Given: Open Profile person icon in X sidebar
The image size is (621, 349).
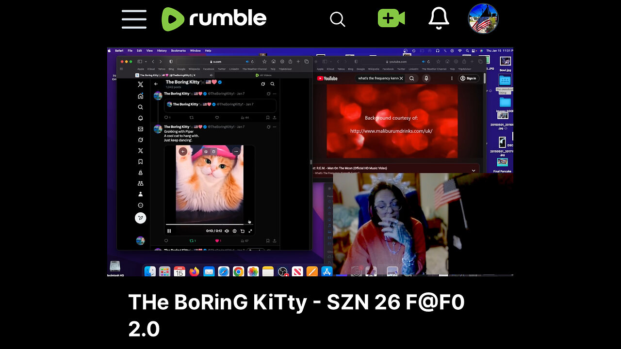Looking at the screenshot, I should pos(140,194).
